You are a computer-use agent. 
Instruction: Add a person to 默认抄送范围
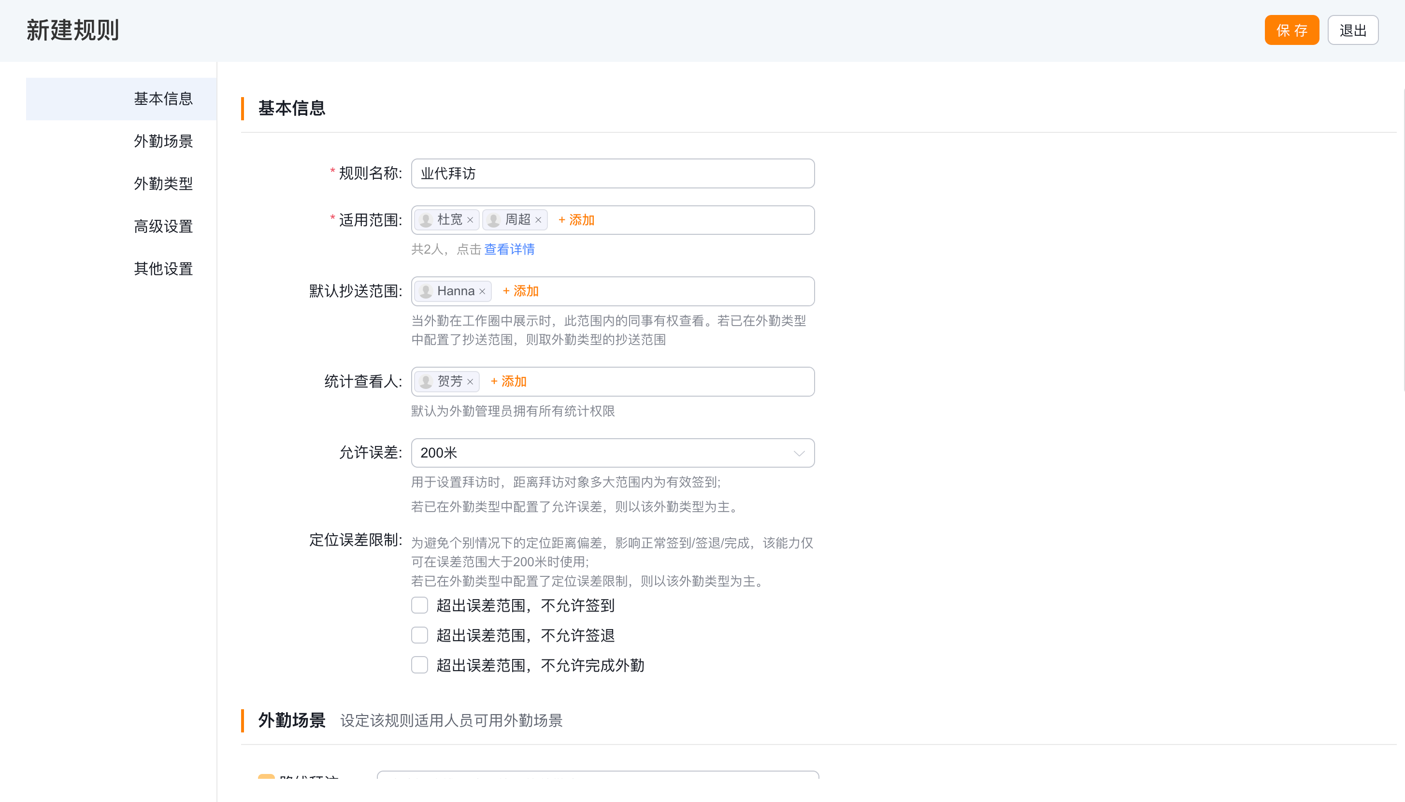(520, 291)
